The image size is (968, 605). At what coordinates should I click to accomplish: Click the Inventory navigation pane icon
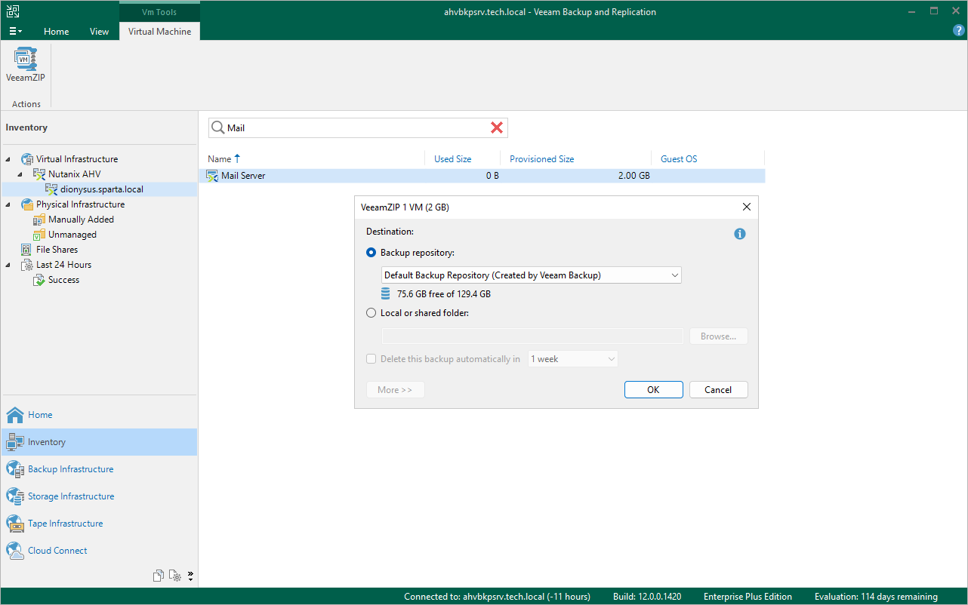pos(15,442)
